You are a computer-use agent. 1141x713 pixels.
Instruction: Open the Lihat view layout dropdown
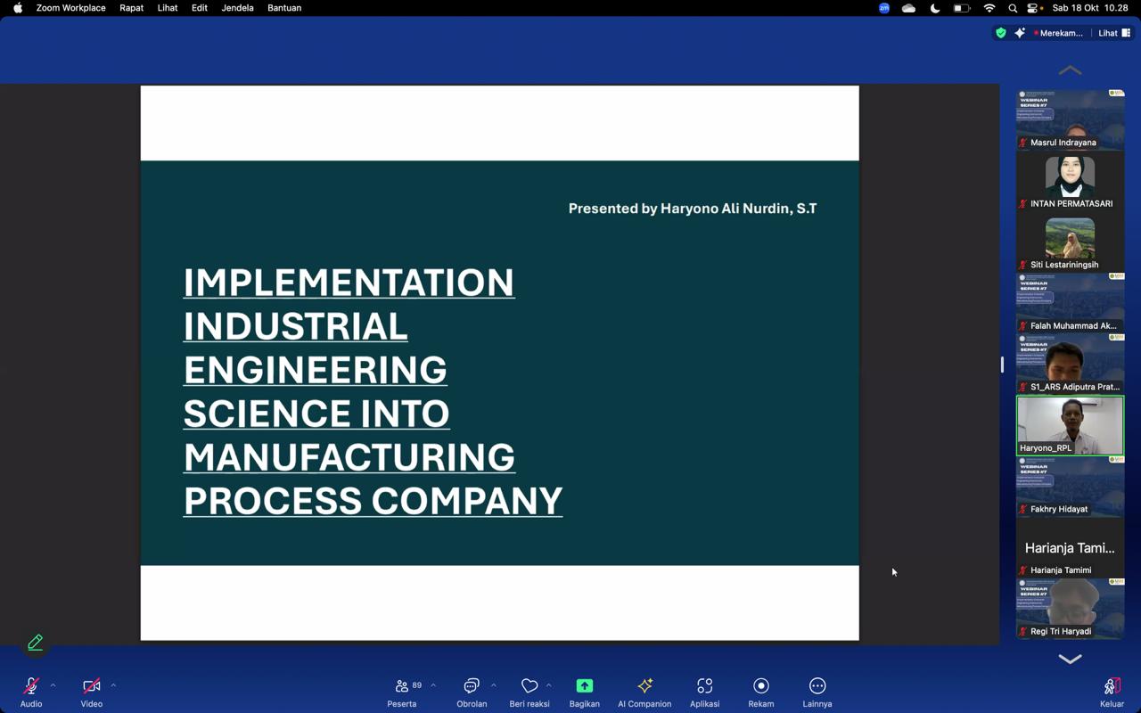1113,33
